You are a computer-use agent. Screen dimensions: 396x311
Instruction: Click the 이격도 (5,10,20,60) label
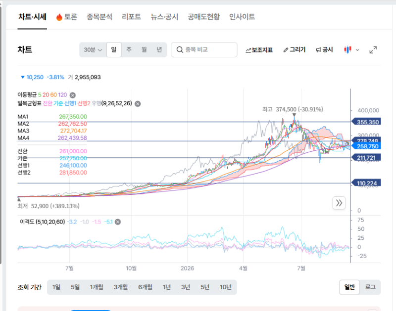[43, 222]
